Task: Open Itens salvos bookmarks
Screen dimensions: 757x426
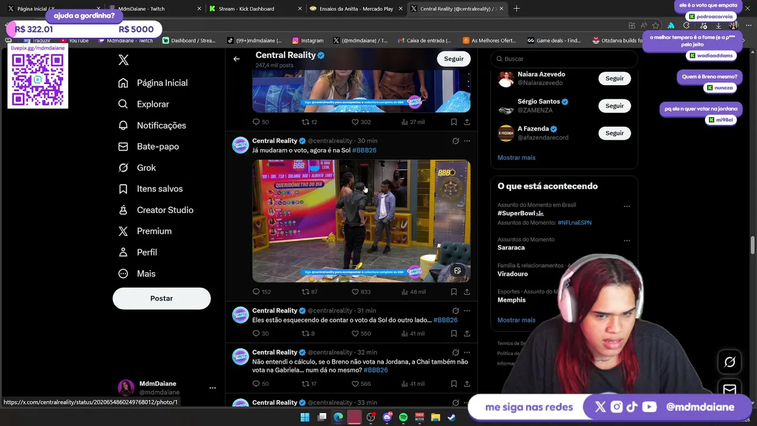Action: coord(150,189)
